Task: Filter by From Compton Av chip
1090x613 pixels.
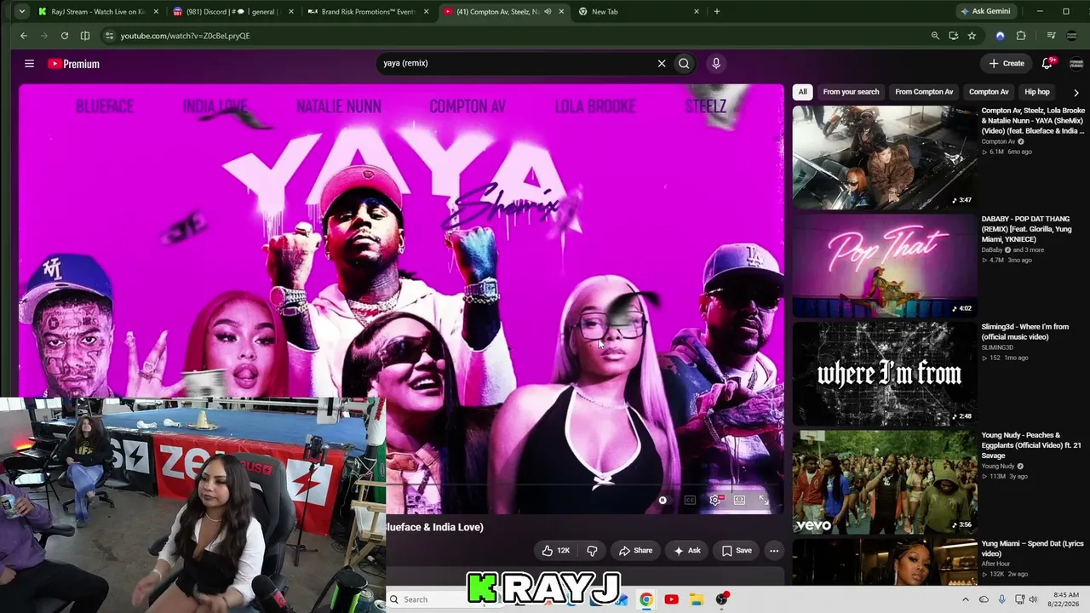Action: pyautogui.click(x=924, y=92)
